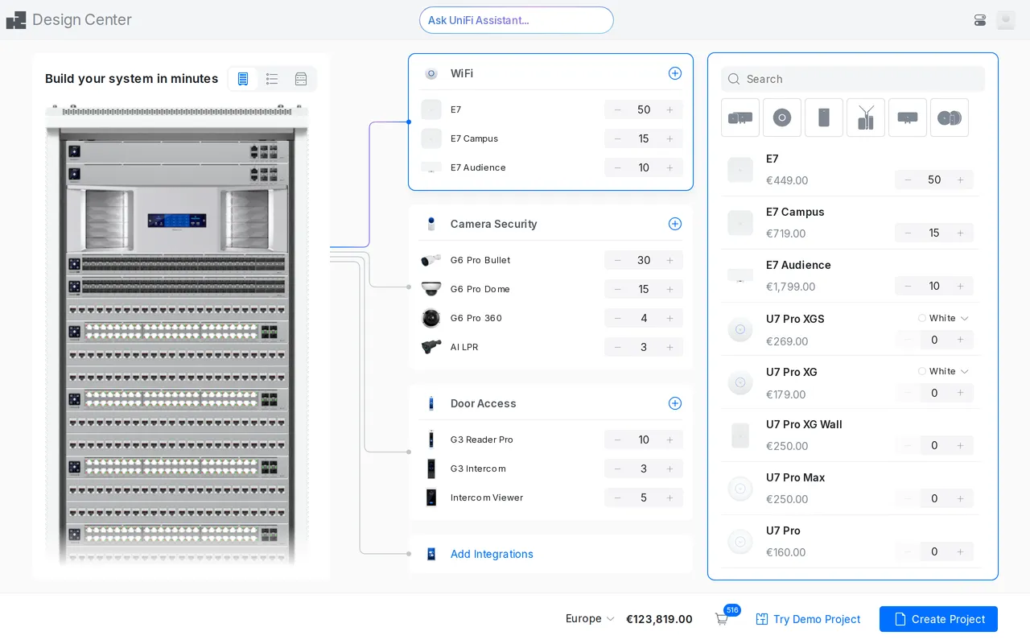The width and height of the screenshot is (1030, 644).
Task: Toggle the switch in the top right header
Action: 980,20
